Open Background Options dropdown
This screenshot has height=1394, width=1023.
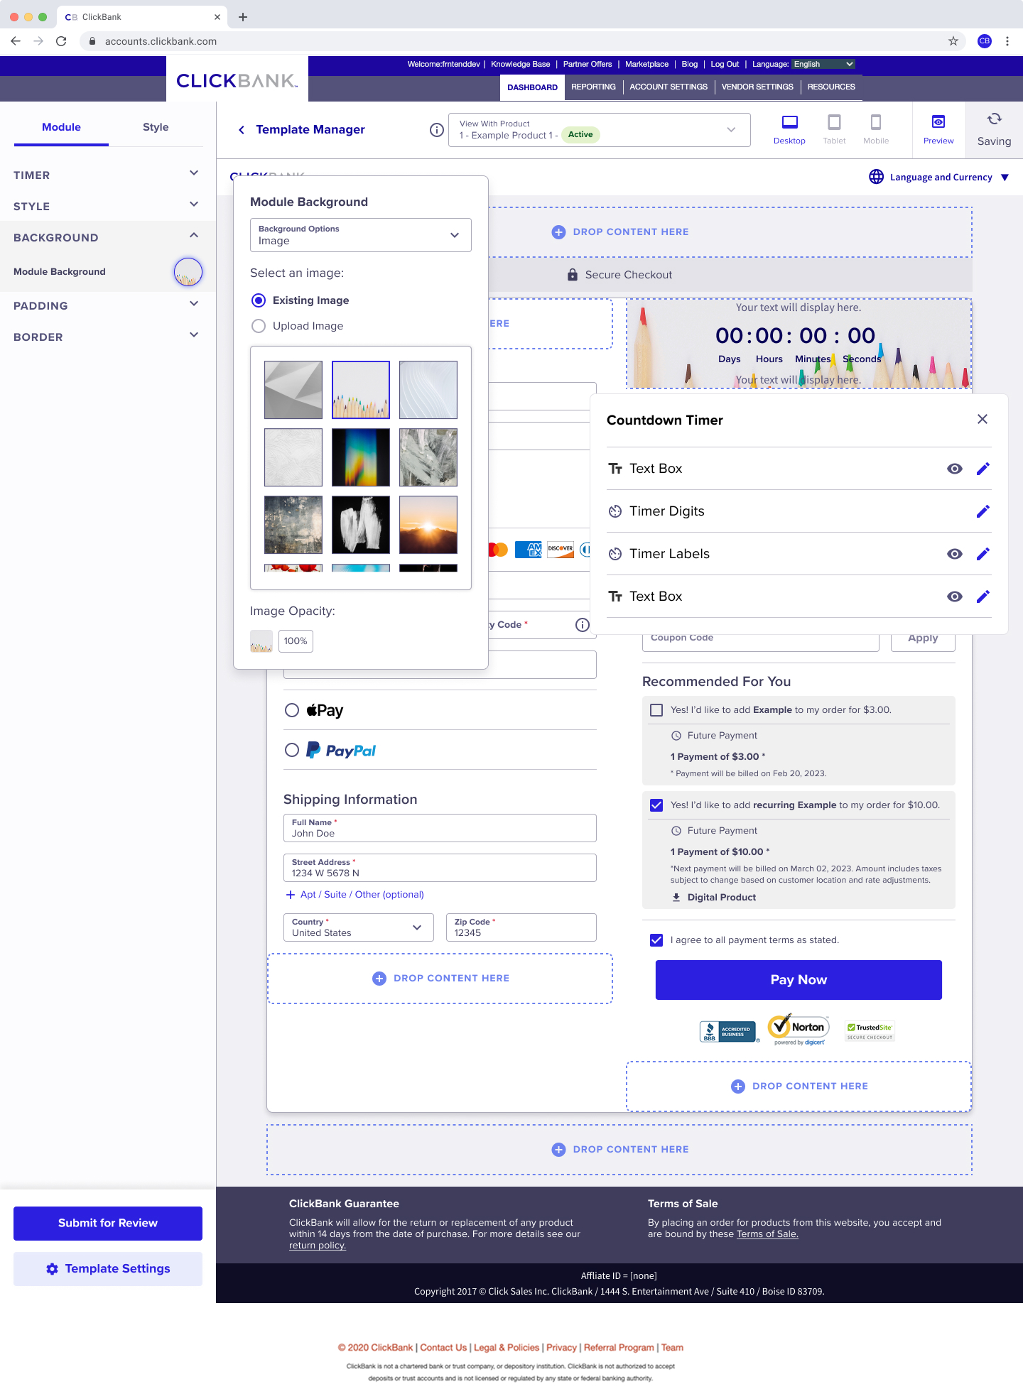click(x=361, y=235)
